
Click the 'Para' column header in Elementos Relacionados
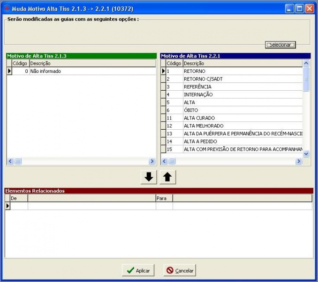pyautogui.click(x=164, y=198)
